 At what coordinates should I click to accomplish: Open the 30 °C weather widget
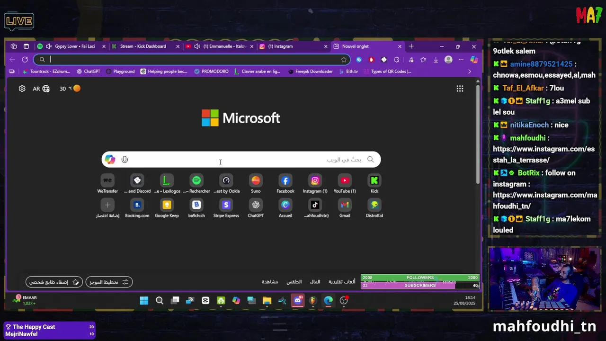click(x=70, y=89)
